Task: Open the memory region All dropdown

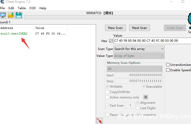Action: [135, 69]
